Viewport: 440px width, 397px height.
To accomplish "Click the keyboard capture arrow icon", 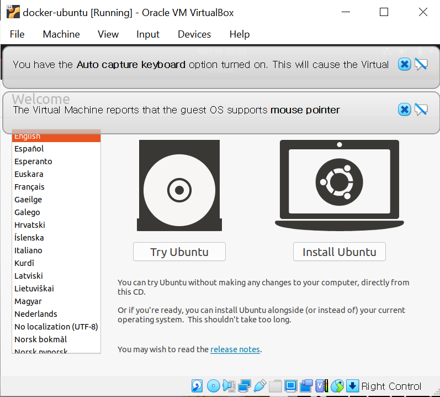I will tap(352, 386).
